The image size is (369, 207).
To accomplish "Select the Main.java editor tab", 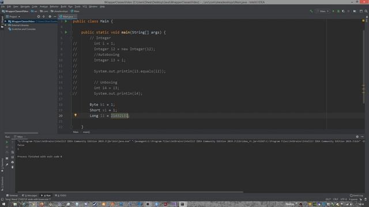I will (67, 17).
